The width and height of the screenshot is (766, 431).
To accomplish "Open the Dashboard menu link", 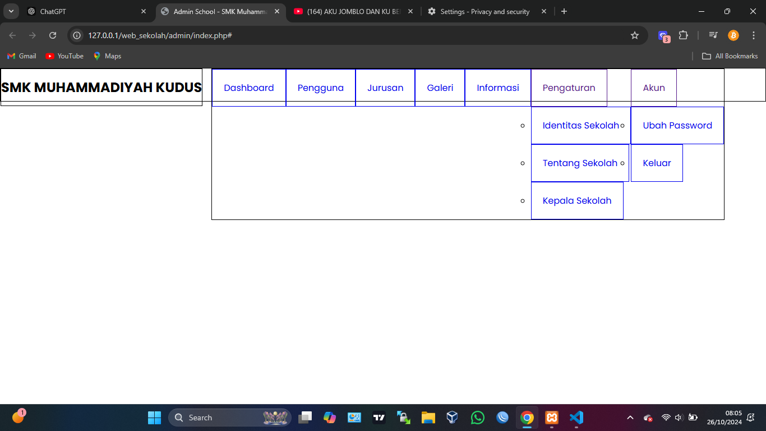I will coord(249,88).
